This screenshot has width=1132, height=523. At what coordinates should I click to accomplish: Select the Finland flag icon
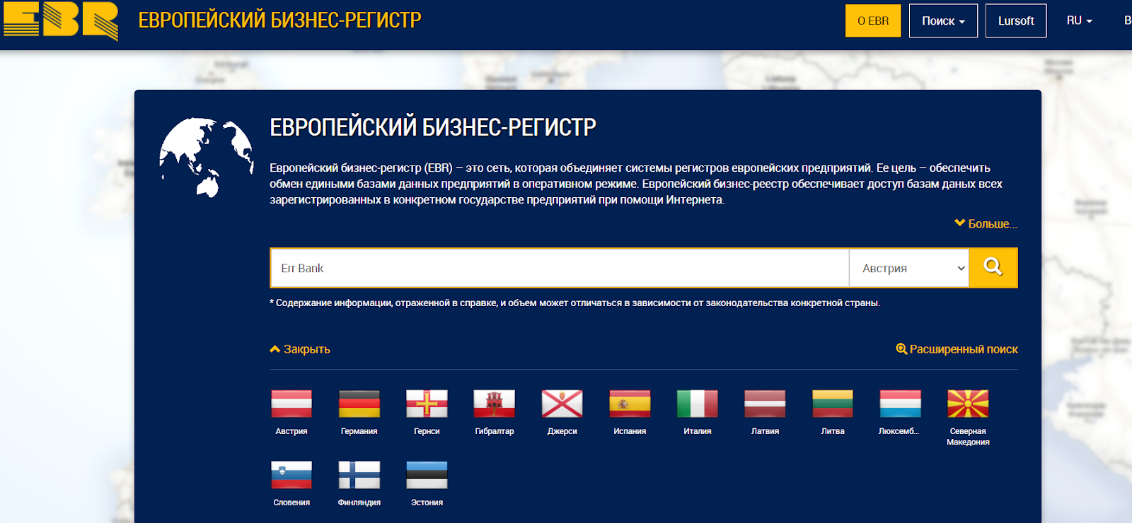359,475
